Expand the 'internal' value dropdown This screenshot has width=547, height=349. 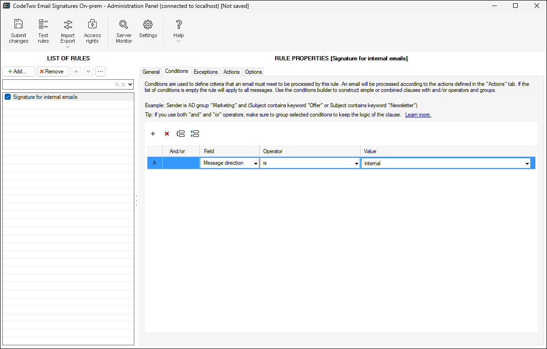coord(527,163)
